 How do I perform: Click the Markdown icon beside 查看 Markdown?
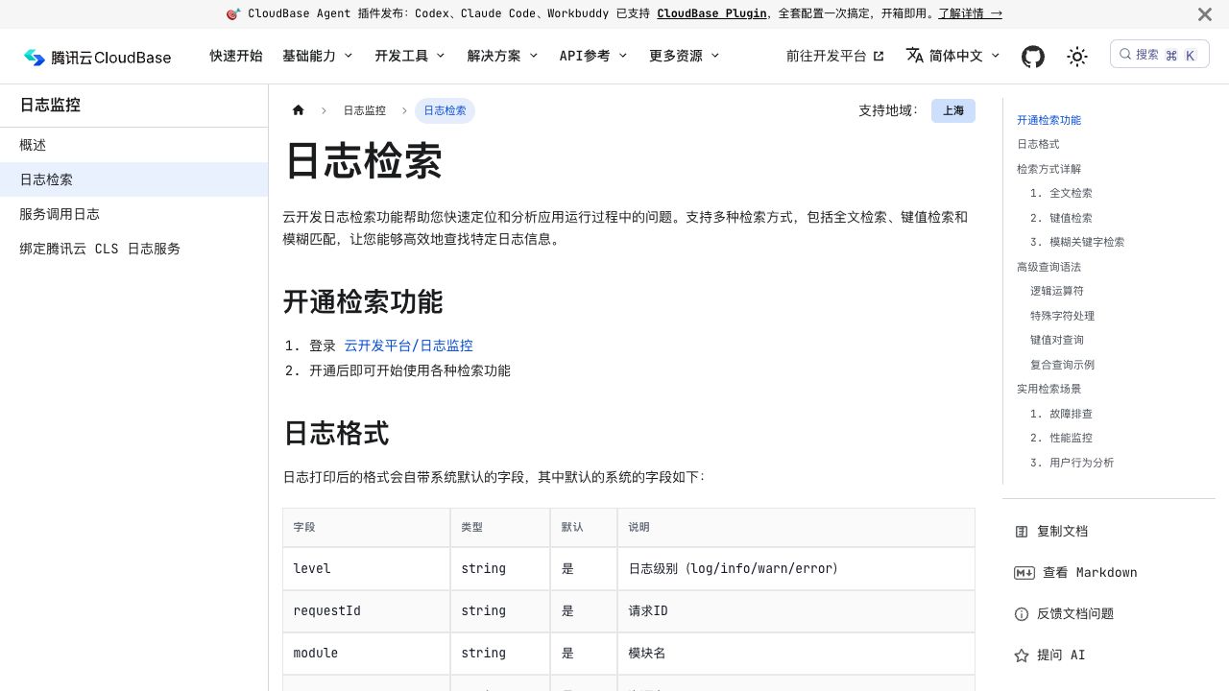(1024, 573)
